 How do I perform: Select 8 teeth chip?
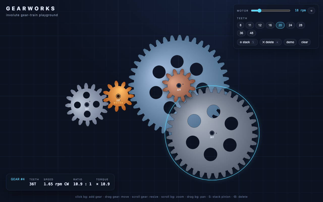tap(240, 25)
